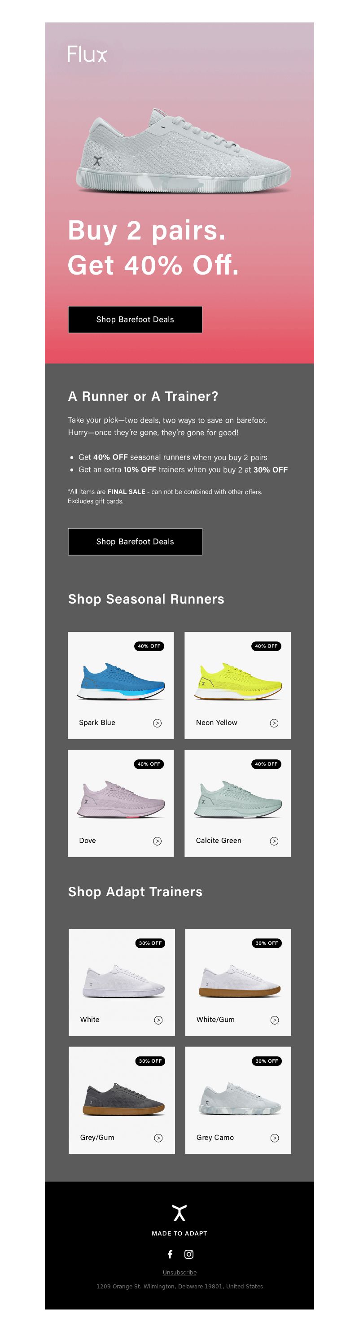Click Shop Barefoot Deals button in grey section

(x=135, y=541)
